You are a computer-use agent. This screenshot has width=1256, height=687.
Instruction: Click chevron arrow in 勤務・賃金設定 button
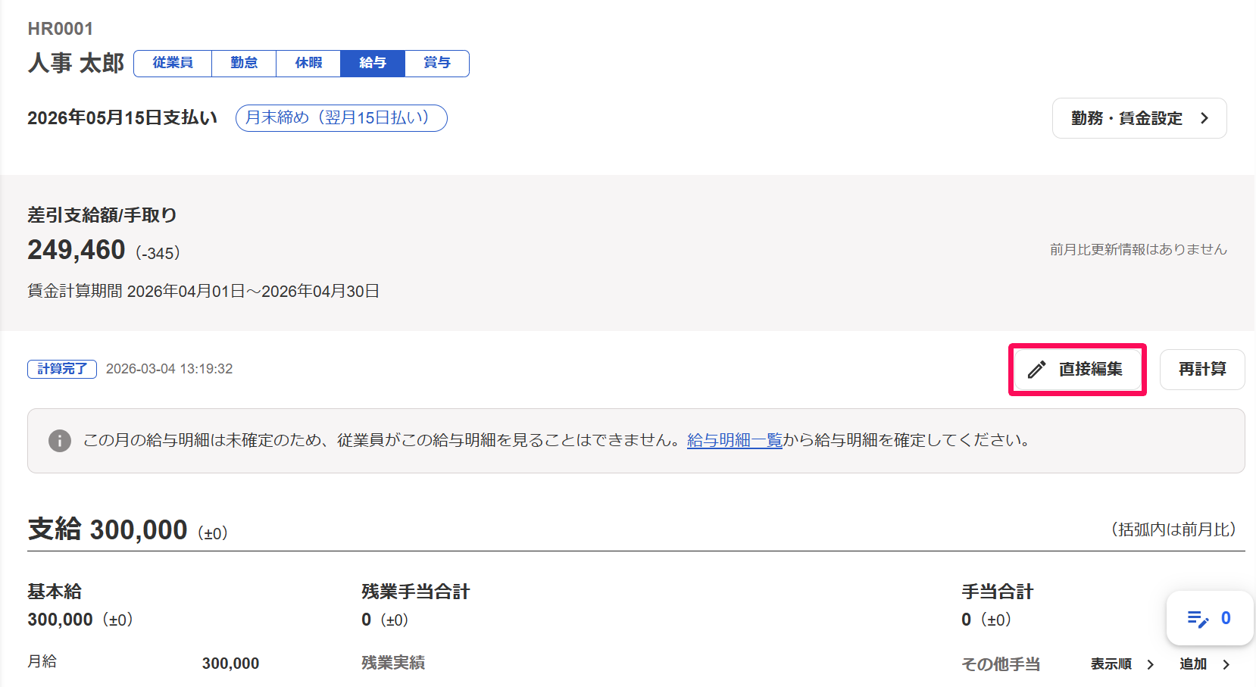pos(1204,118)
